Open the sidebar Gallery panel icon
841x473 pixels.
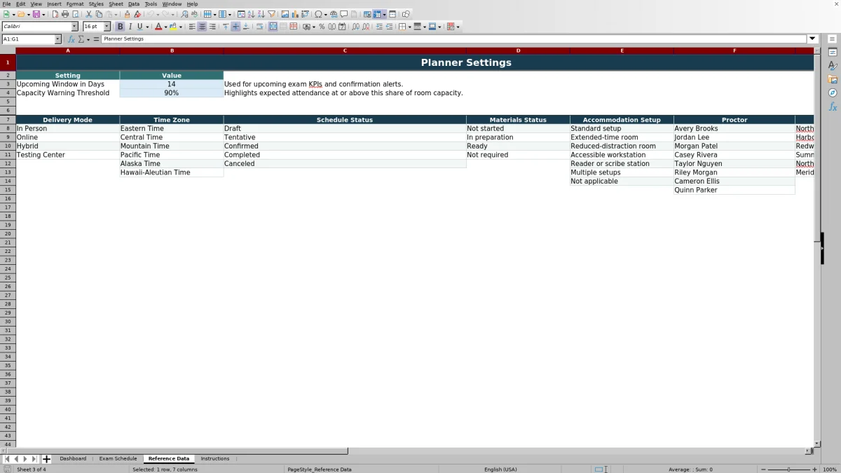point(833,79)
